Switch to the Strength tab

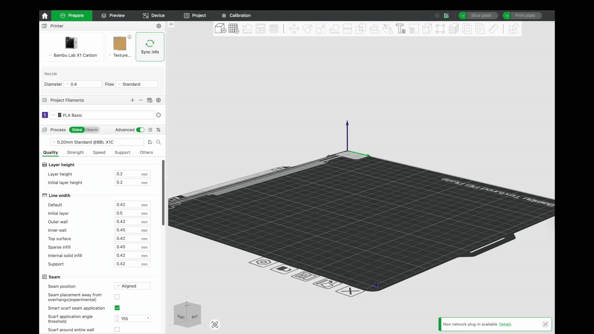tap(75, 152)
